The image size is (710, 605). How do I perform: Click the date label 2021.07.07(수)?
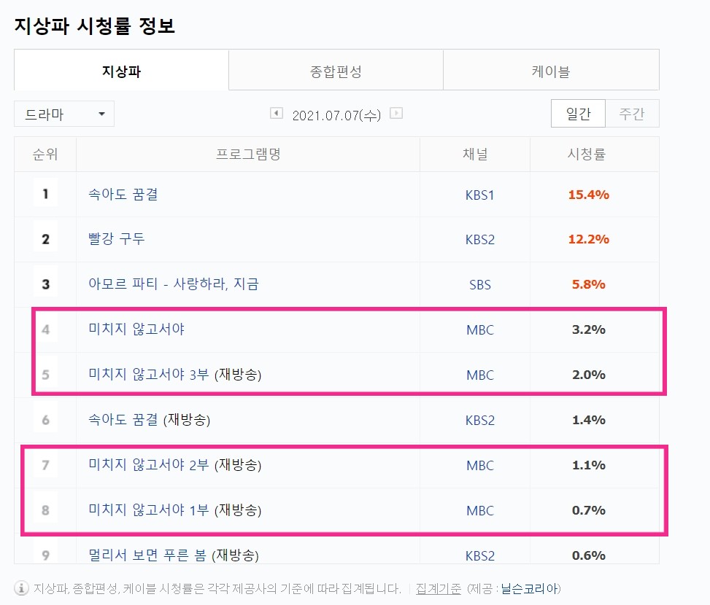[336, 114]
